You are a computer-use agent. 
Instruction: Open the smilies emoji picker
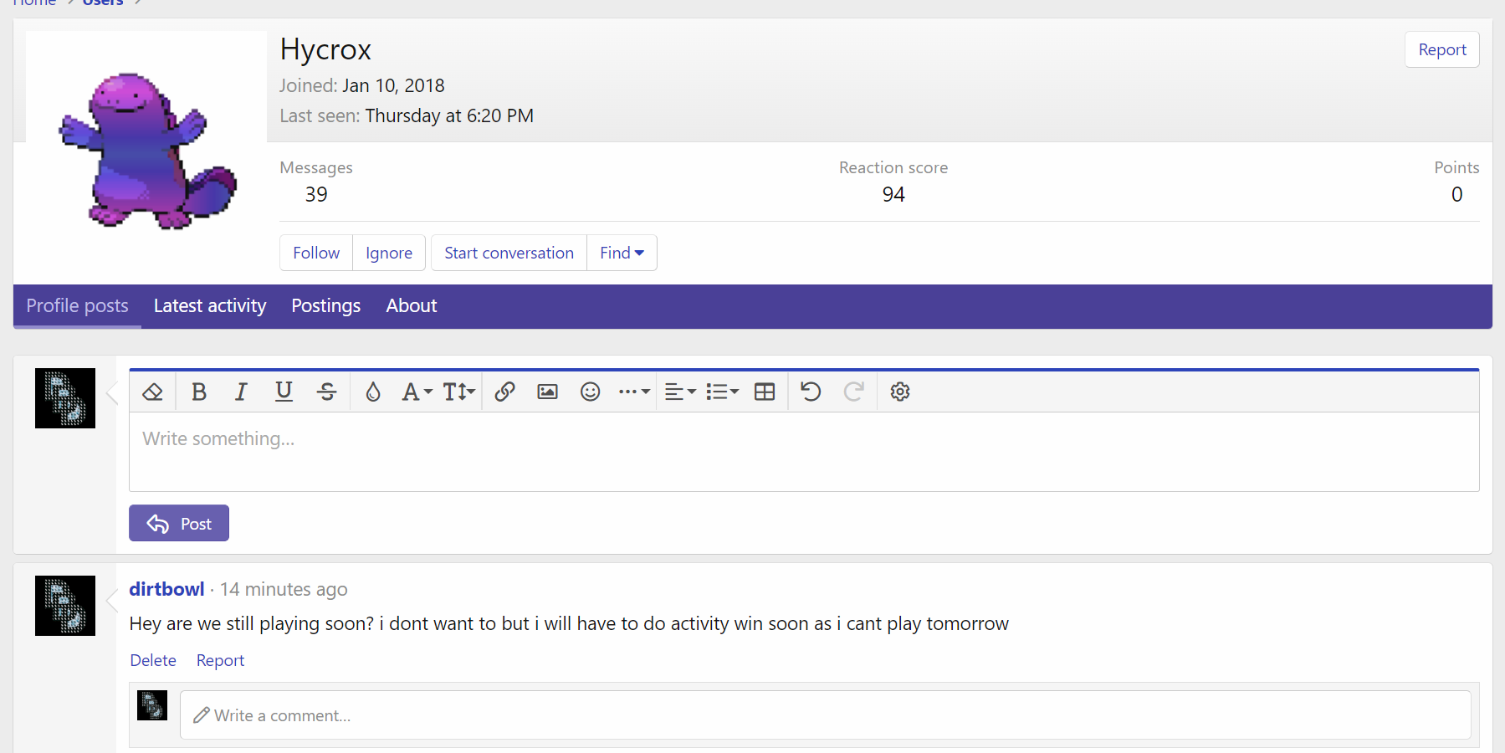tap(591, 392)
